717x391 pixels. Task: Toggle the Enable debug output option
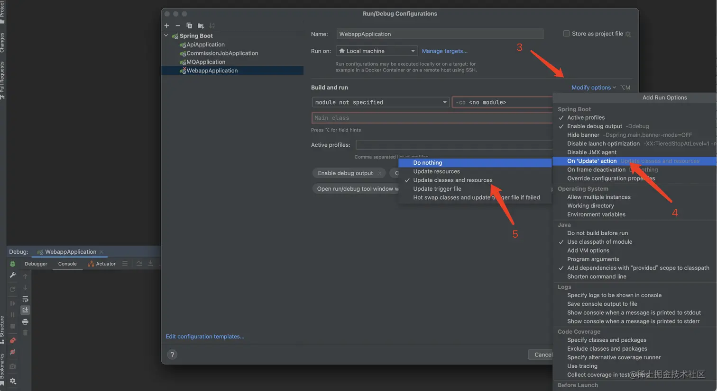point(595,126)
